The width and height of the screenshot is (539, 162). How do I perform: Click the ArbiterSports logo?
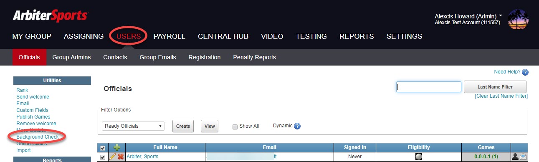[50, 16]
